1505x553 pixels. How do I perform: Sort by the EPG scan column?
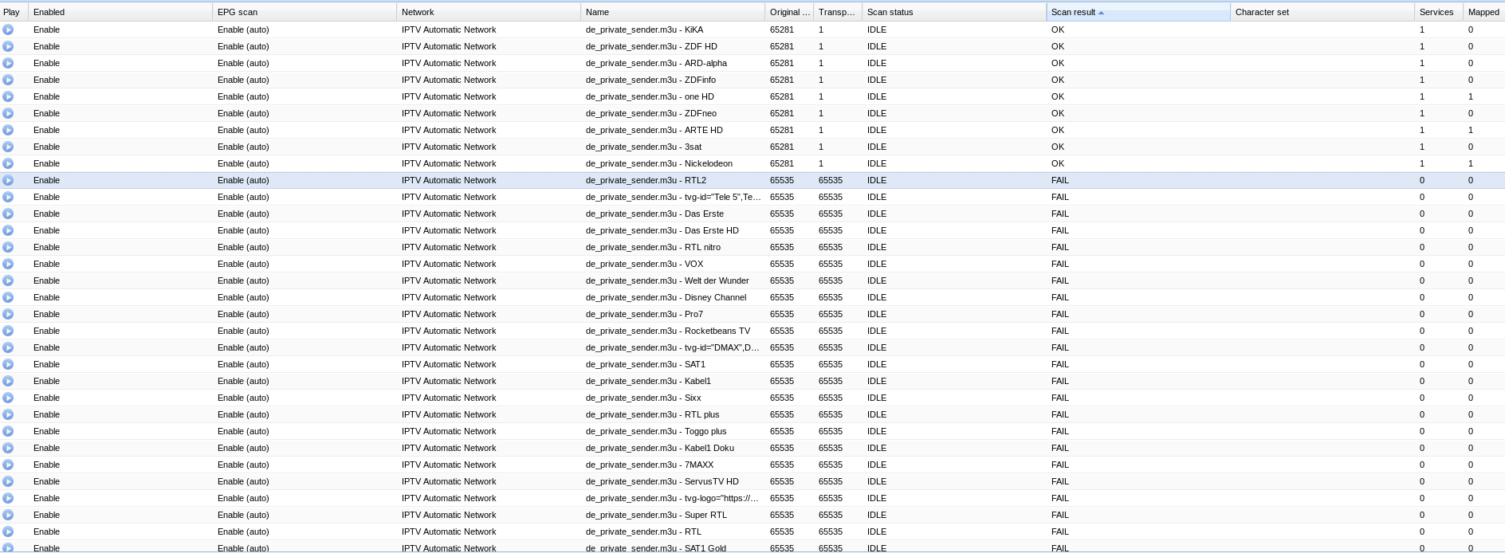click(x=305, y=12)
